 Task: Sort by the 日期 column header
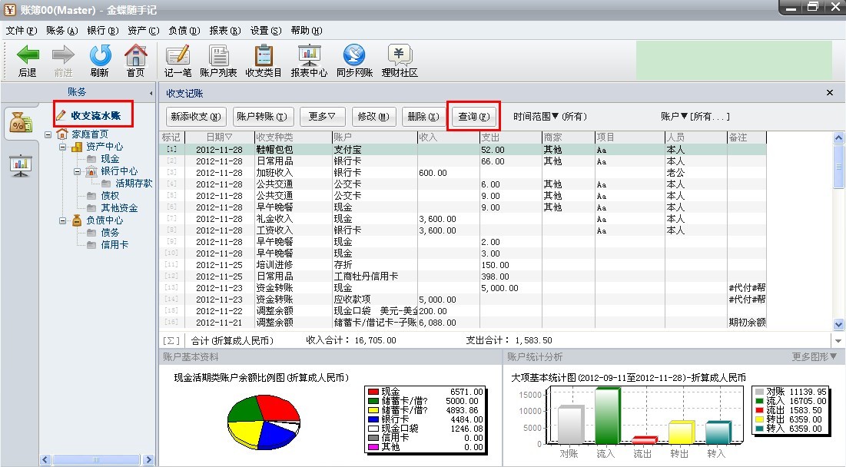[219, 137]
